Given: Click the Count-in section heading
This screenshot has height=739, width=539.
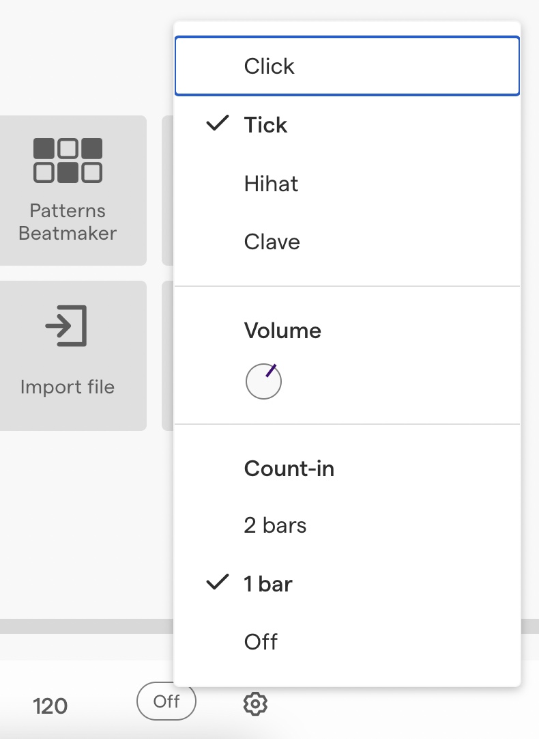Looking at the screenshot, I should 289,469.
